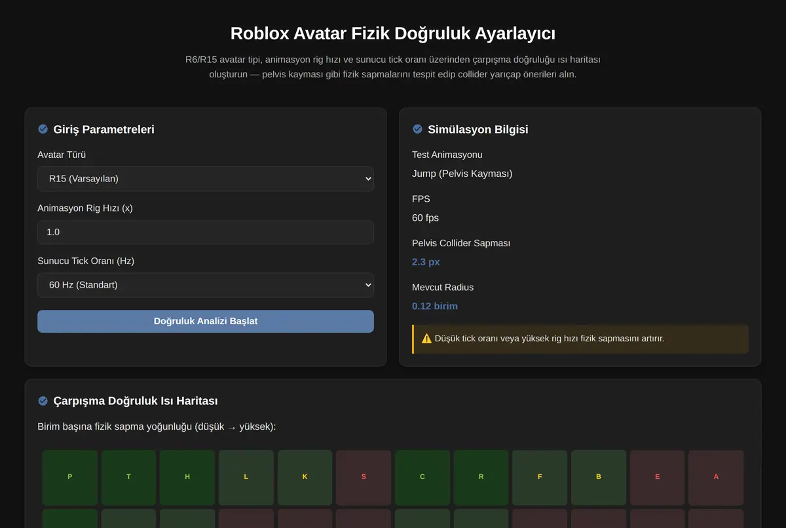This screenshot has width=786, height=528.
Task: Focus the Animasyon Rig Hızı input field
Action: [206, 232]
